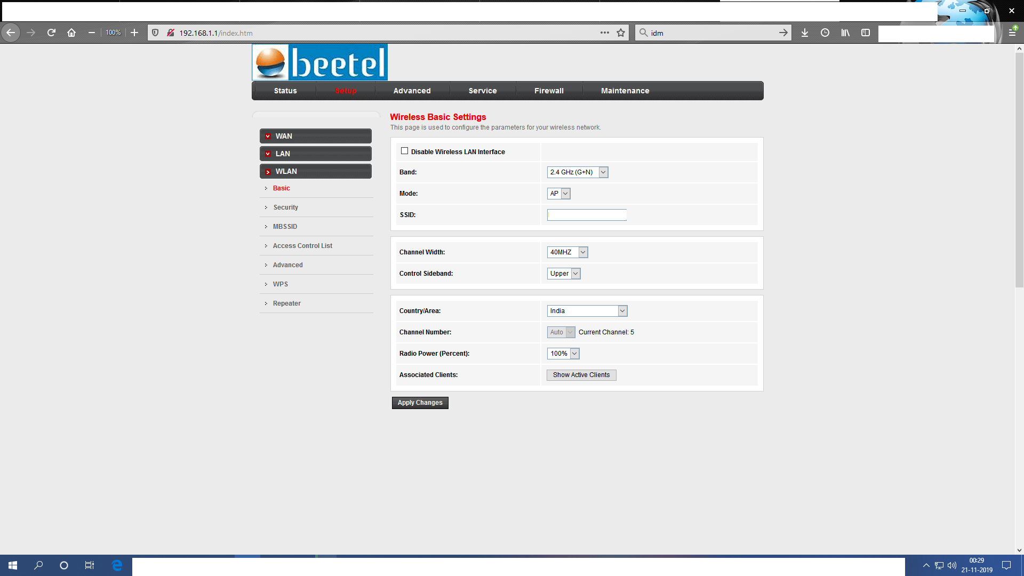Image resolution: width=1024 pixels, height=576 pixels.
Task: Open the Maintenance tab
Action: 625,91
